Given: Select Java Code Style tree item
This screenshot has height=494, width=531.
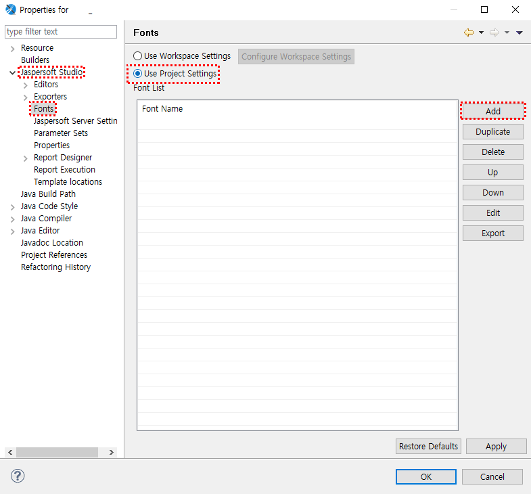Looking at the screenshot, I should point(49,206).
